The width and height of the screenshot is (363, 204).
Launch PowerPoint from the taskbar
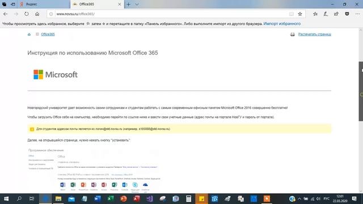pos(124,199)
